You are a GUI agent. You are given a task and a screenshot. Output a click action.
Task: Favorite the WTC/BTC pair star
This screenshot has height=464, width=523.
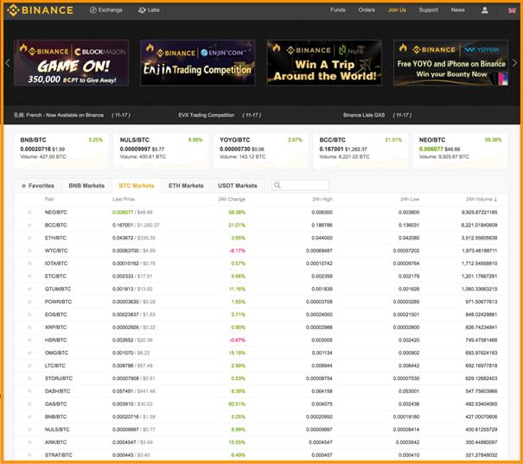(x=29, y=251)
